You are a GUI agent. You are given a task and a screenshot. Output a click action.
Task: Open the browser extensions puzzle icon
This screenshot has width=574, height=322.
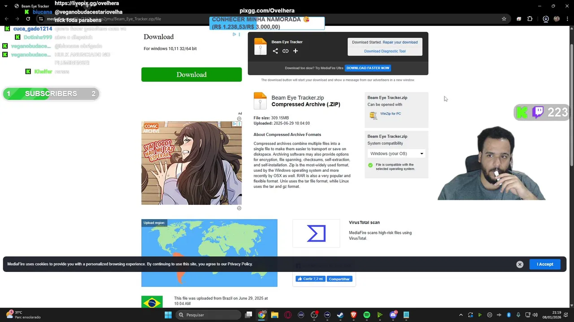click(530, 19)
